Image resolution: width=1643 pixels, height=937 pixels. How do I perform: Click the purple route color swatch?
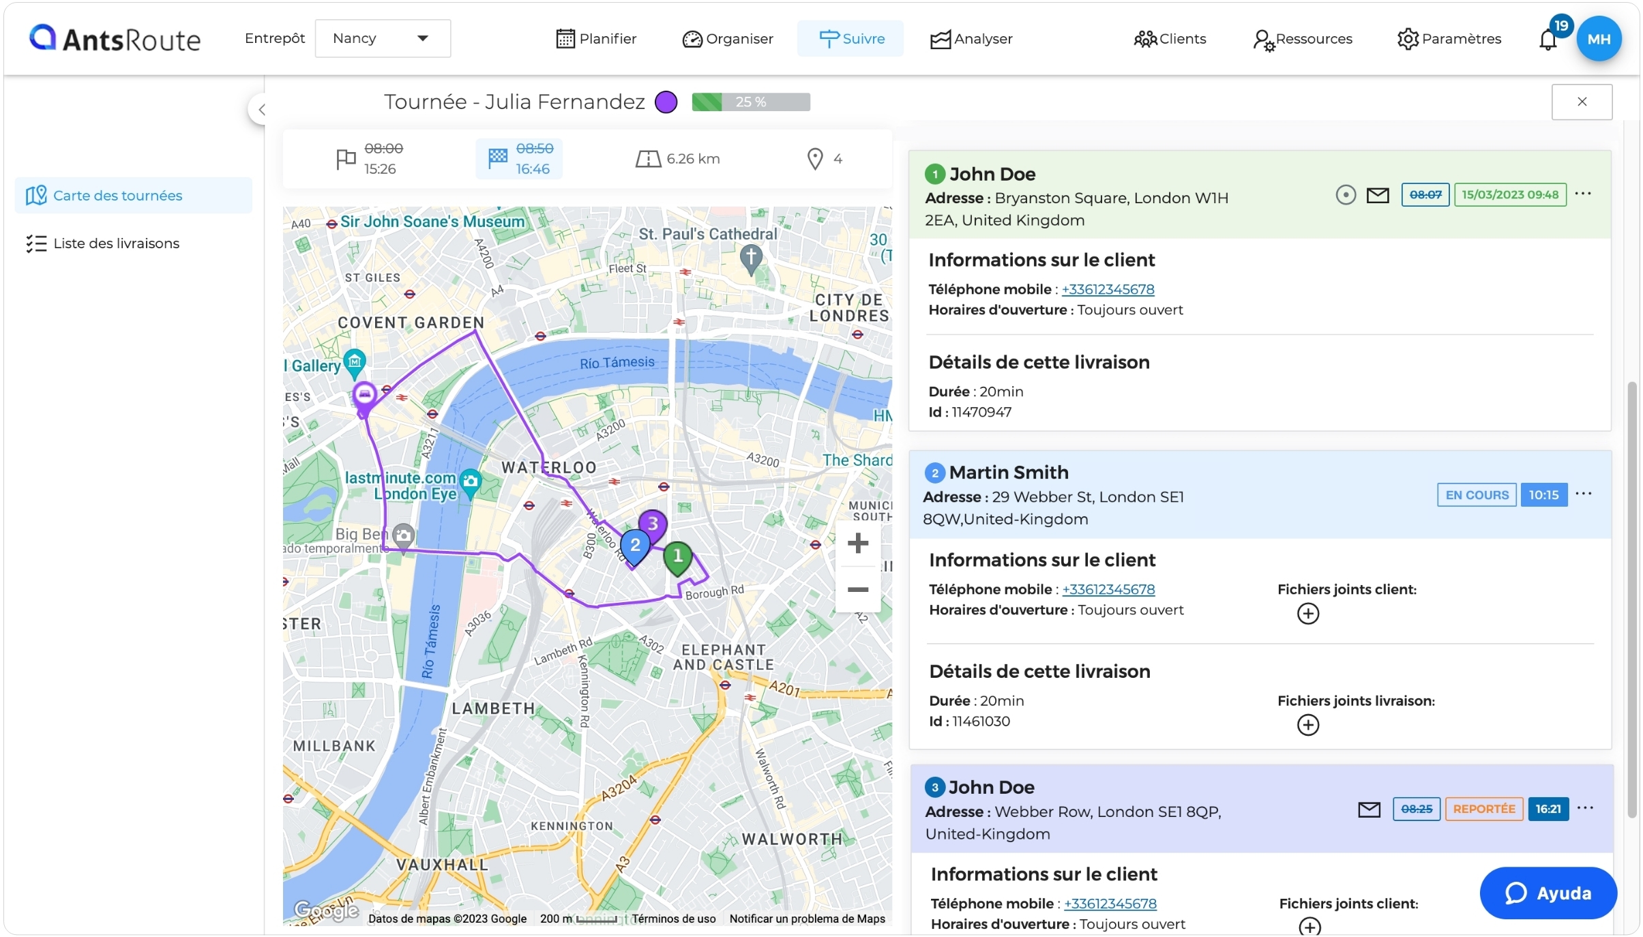coord(666,102)
